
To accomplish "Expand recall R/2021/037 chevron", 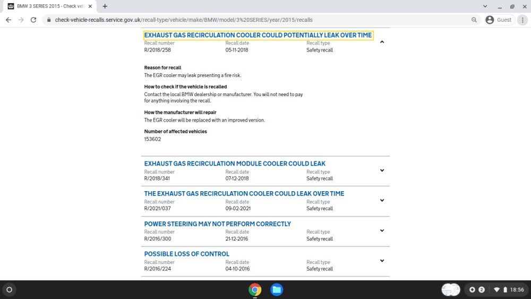I will tap(382, 200).
